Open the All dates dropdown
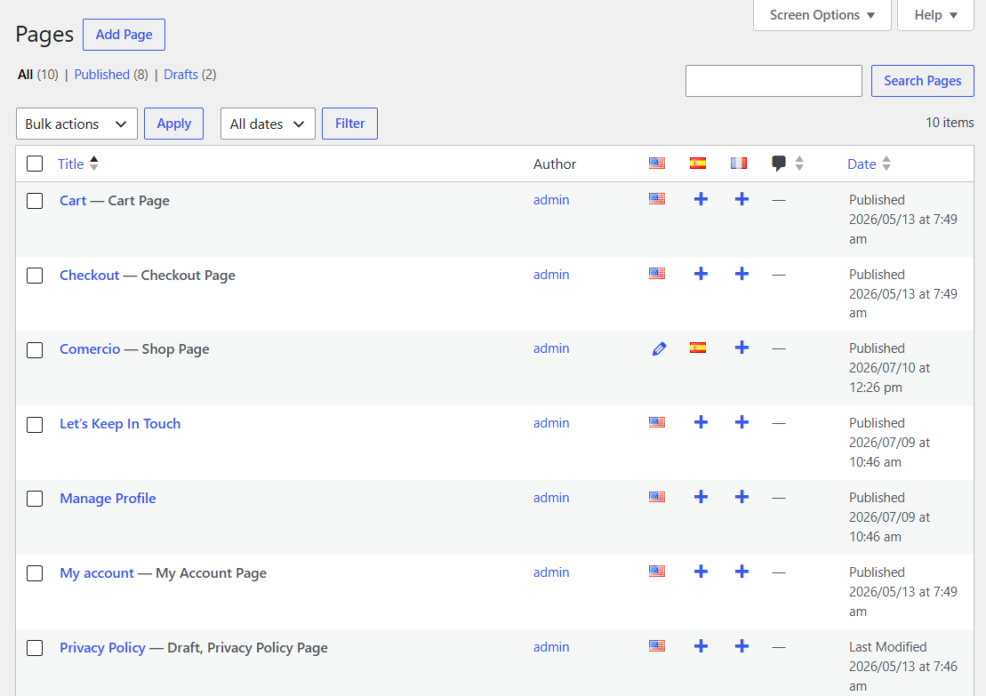The image size is (986, 696). [x=268, y=124]
